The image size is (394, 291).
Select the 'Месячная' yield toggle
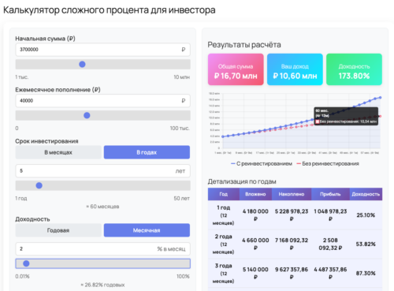[147, 230]
